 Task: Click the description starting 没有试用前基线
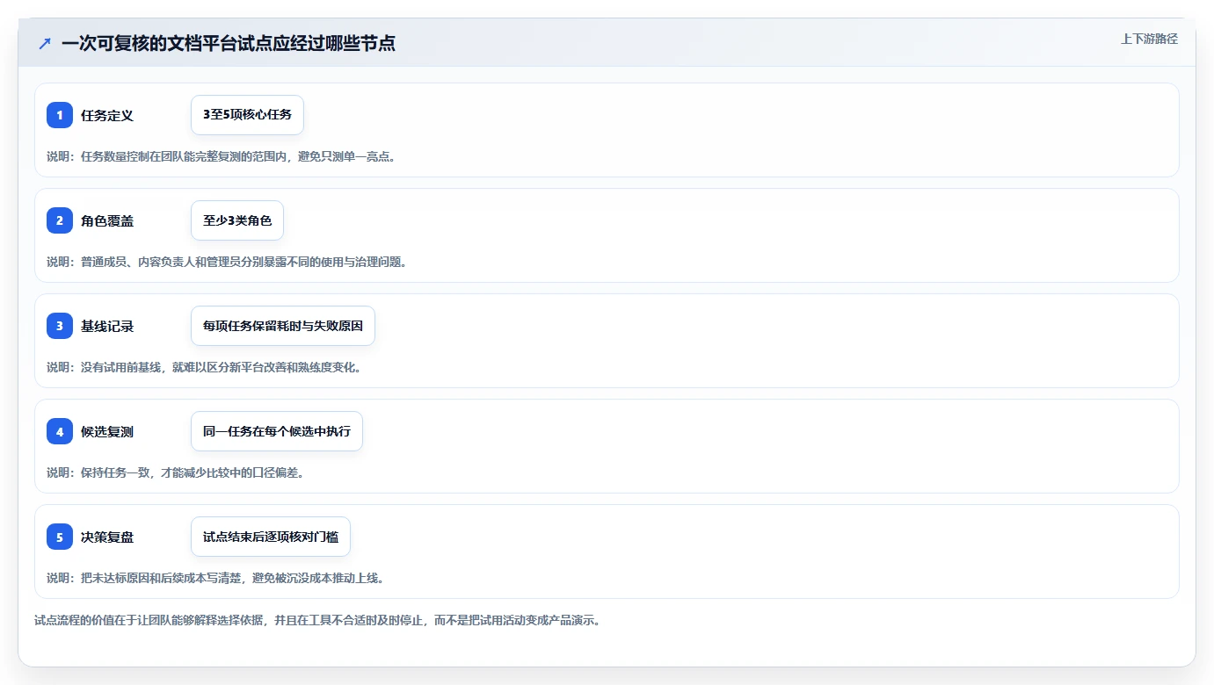pos(204,367)
